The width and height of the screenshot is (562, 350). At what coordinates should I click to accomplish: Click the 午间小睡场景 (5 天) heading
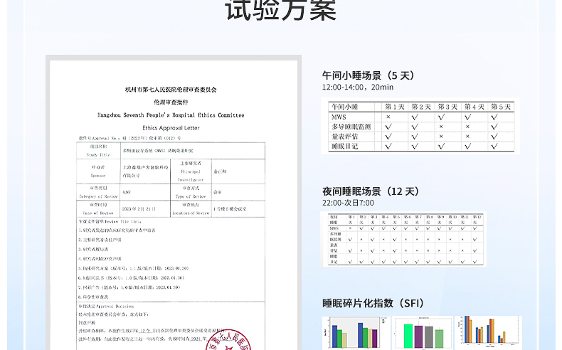click(368, 75)
